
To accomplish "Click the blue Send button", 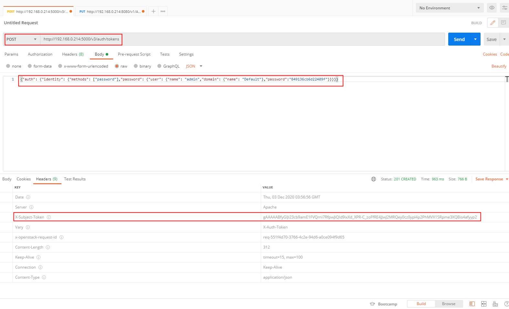I will pyautogui.click(x=459, y=39).
